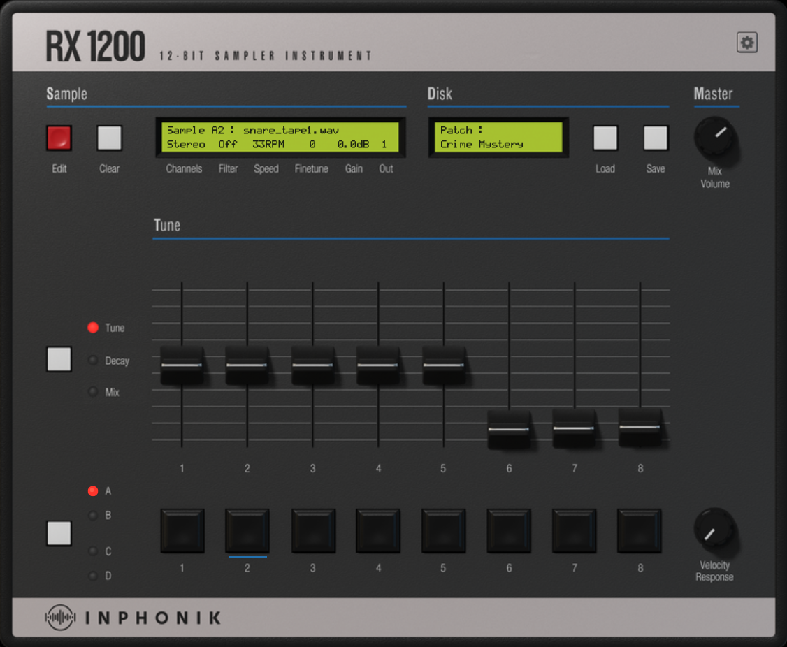Select the Decay mode radio button
Screen dimensions: 787x647
click(x=93, y=360)
